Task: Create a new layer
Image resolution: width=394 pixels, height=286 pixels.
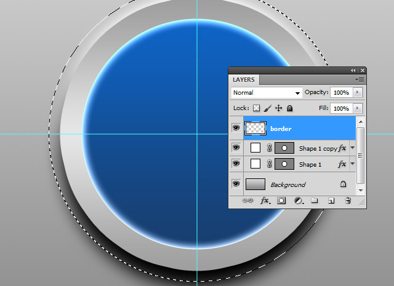Action: click(331, 201)
